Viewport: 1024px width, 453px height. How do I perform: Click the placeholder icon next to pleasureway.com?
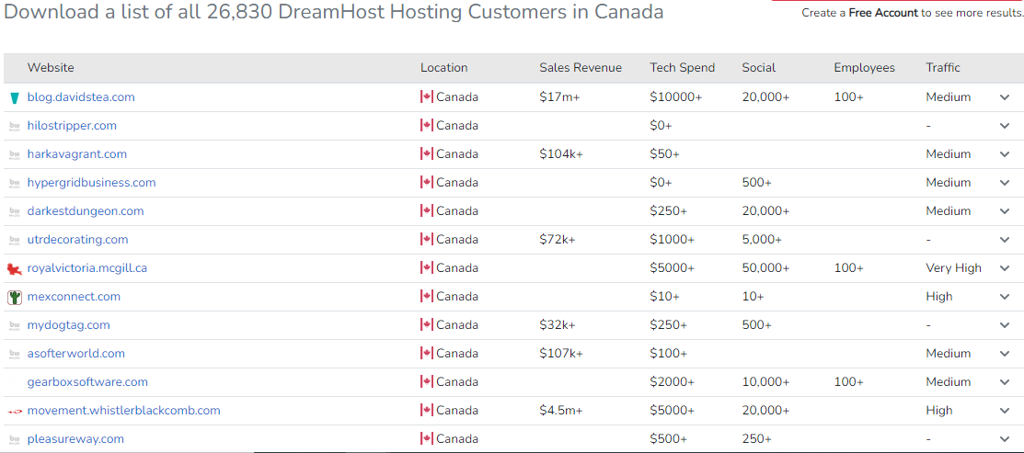(15, 439)
